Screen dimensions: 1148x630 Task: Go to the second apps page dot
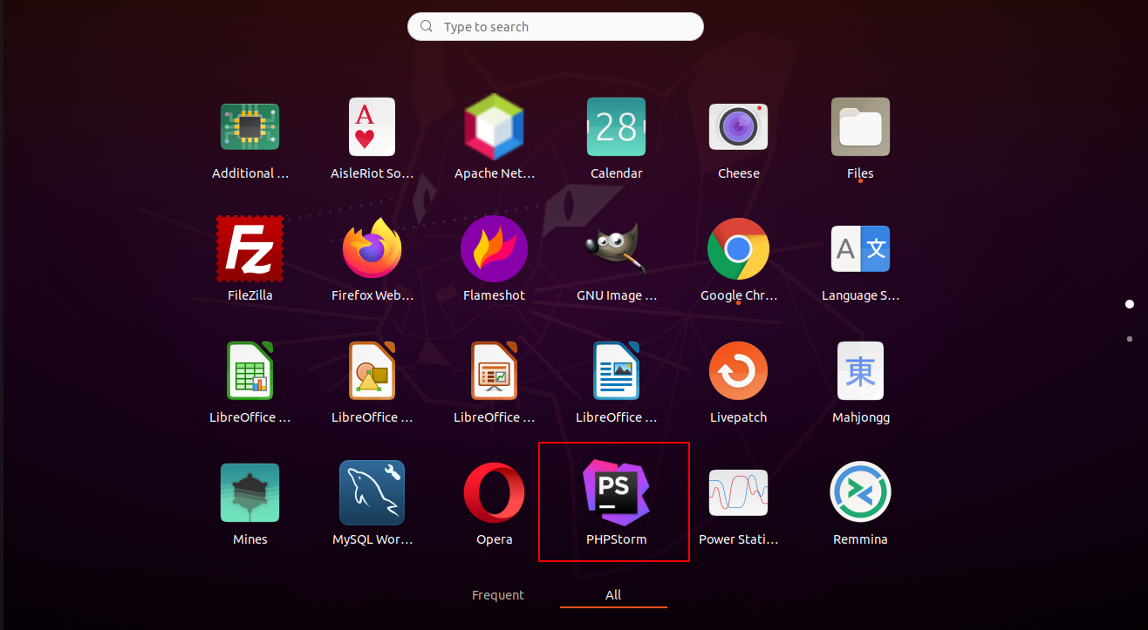(x=1130, y=338)
